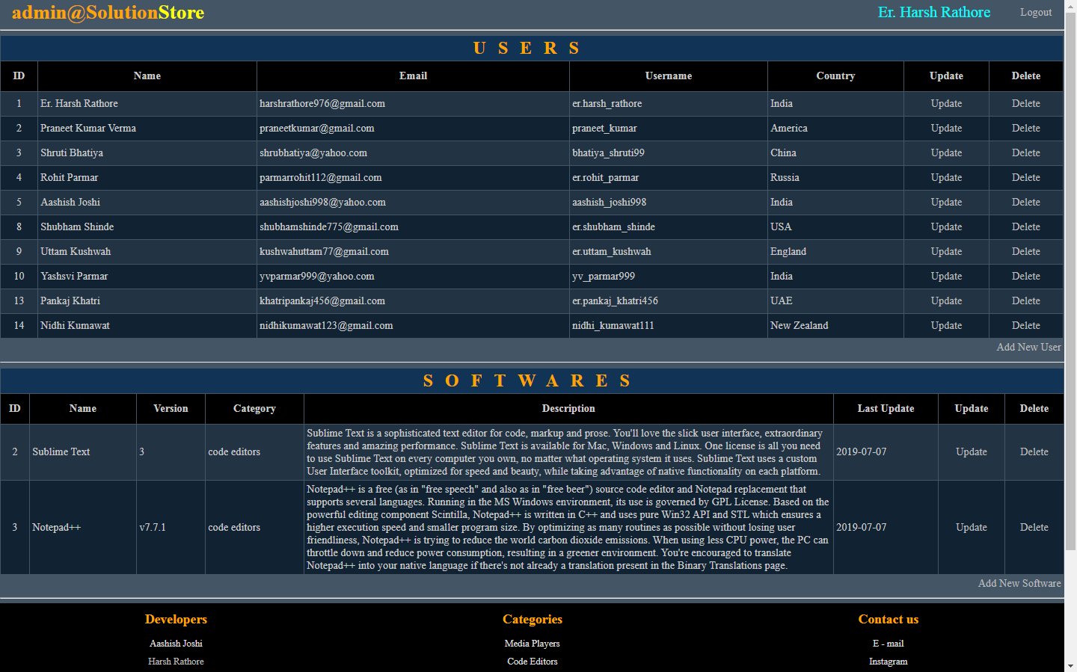The height and width of the screenshot is (672, 1077).
Task: Open Media Players category in footer
Action: [532, 644]
